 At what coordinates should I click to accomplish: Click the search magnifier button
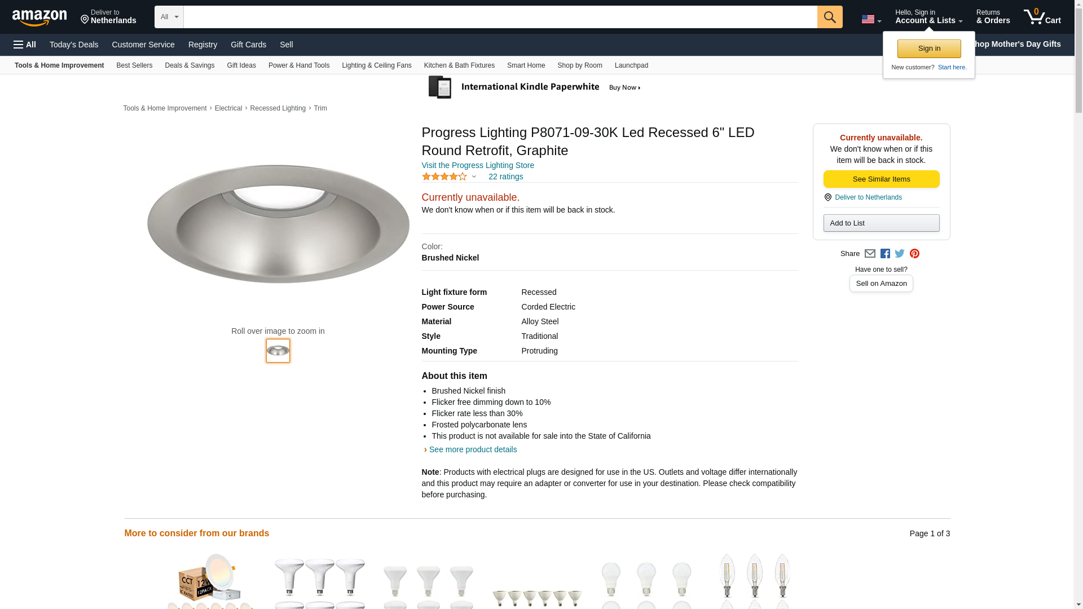click(829, 17)
